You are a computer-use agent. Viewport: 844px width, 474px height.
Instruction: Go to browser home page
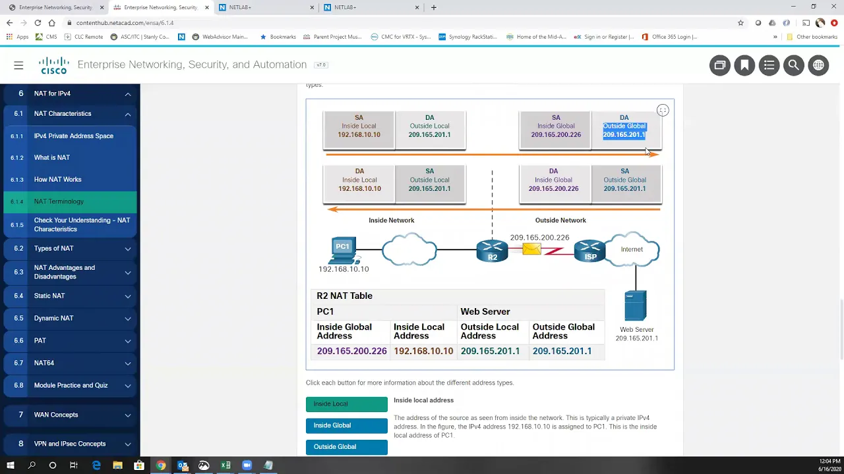(x=51, y=23)
